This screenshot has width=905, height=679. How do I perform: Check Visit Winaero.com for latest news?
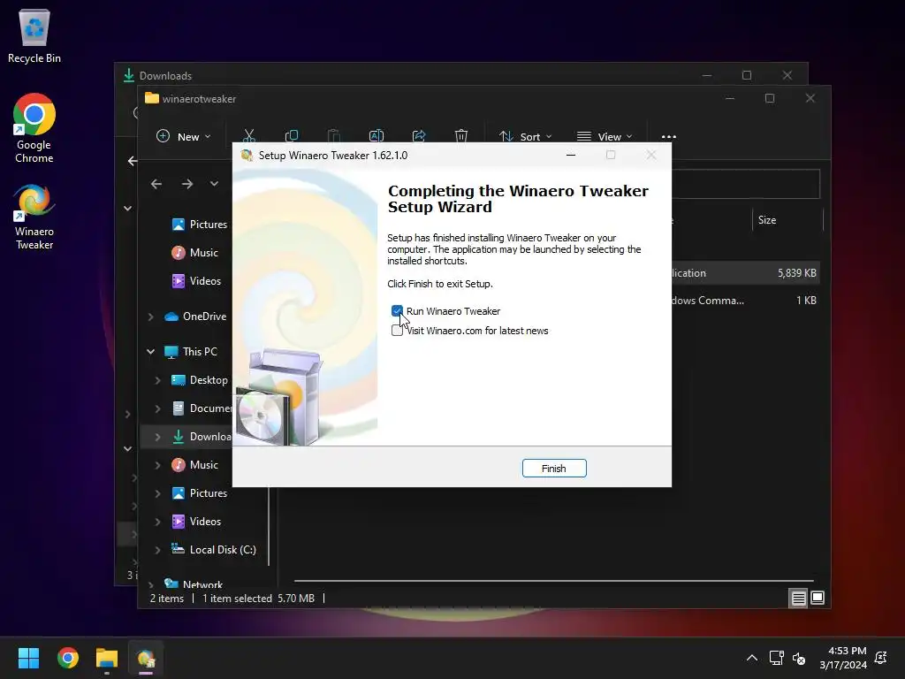click(x=397, y=331)
